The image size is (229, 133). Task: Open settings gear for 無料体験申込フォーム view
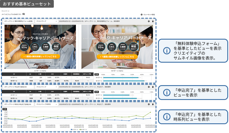tap(149, 21)
